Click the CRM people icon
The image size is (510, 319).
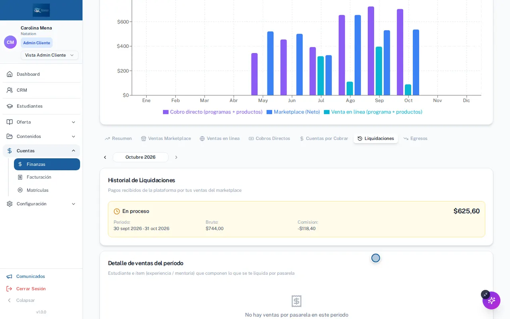[x=10, y=90]
